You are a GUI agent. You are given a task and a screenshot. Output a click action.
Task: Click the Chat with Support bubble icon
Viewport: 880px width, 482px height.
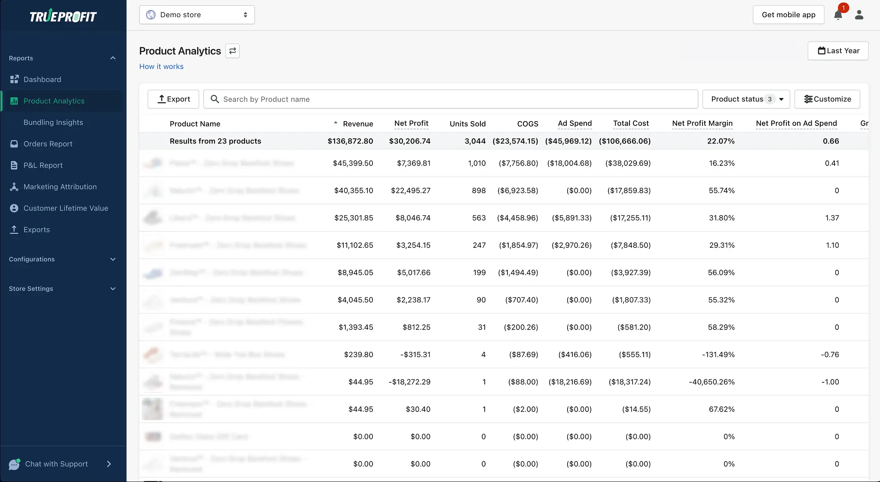(x=15, y=464)
